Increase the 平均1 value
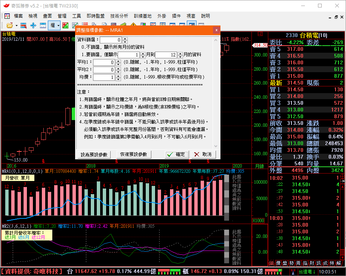Image resolution: width=346 pixels, height=276 pixels. [x=118, y=61]
